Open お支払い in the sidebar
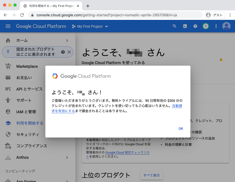This screenshot has height=182, width=235. (24, 78)
